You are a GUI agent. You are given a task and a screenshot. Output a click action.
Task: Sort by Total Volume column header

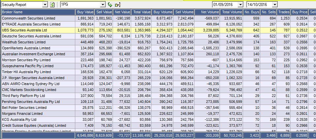231,12
